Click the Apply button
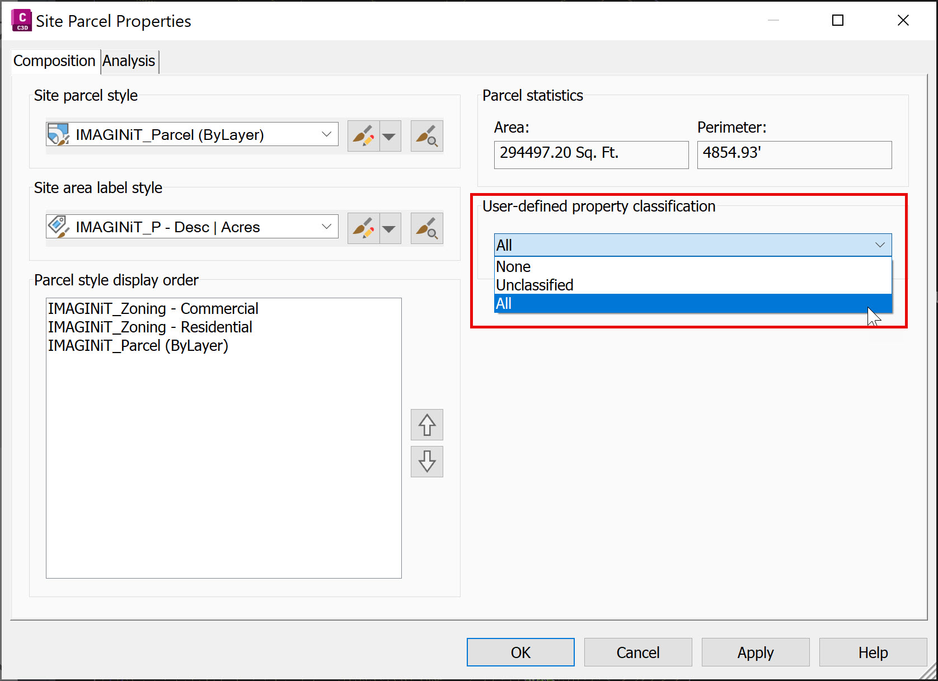The image size is (938, 681). [x=756, y=652]
